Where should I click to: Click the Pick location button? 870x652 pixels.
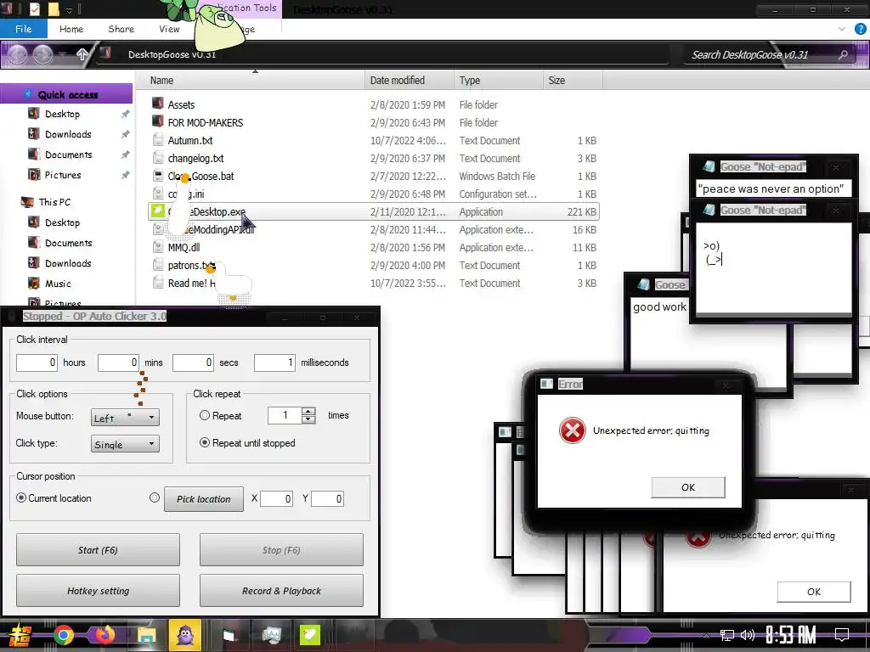(204, 499)
